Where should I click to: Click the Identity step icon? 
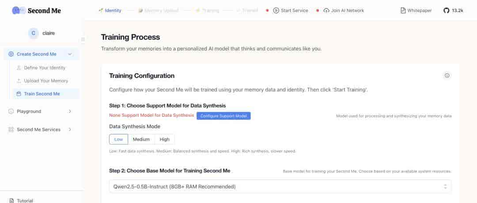coord(101,10)
